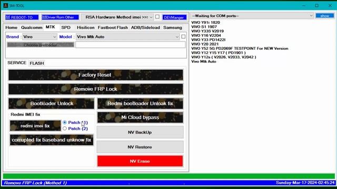Click log line VIVO Y12s (V2026, V2033, V2042)
Image resolution: width=337 pixels, height=189 pixels.
pos(223,57)
